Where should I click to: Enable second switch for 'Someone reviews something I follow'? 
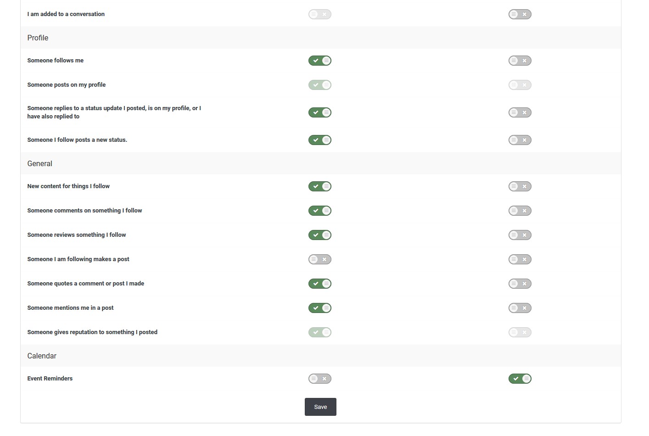tap(520, 235)
